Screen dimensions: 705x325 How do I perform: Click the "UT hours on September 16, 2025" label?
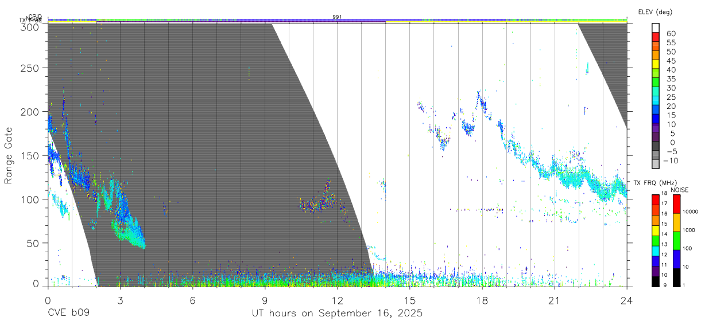[337, 313]
